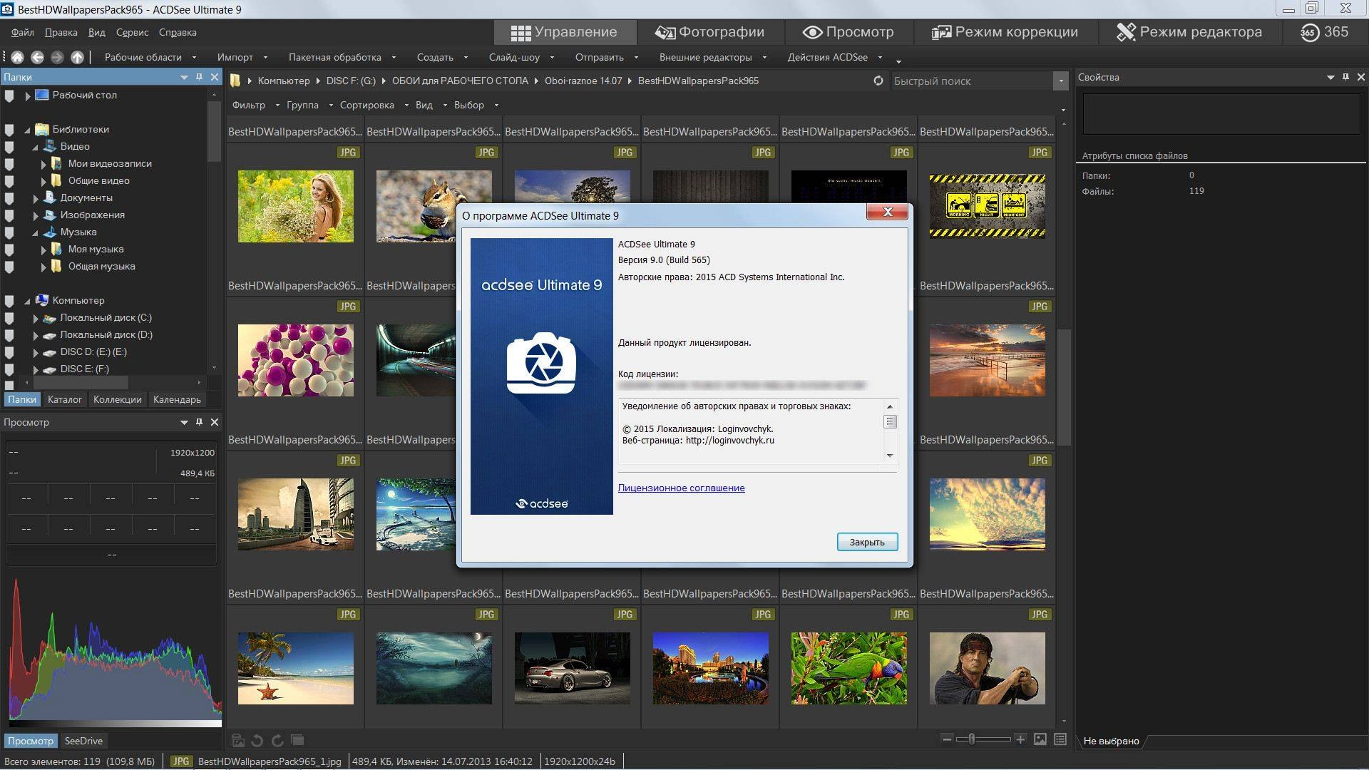Open the Файл menu
The height and width of the screenshot is (770, 1369).
[22, 32]
